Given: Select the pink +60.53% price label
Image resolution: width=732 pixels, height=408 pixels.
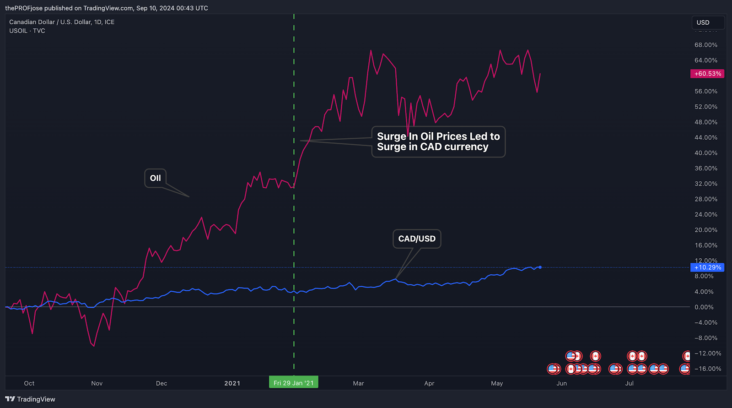Looking at the screenshot, I should coord(707,74).
